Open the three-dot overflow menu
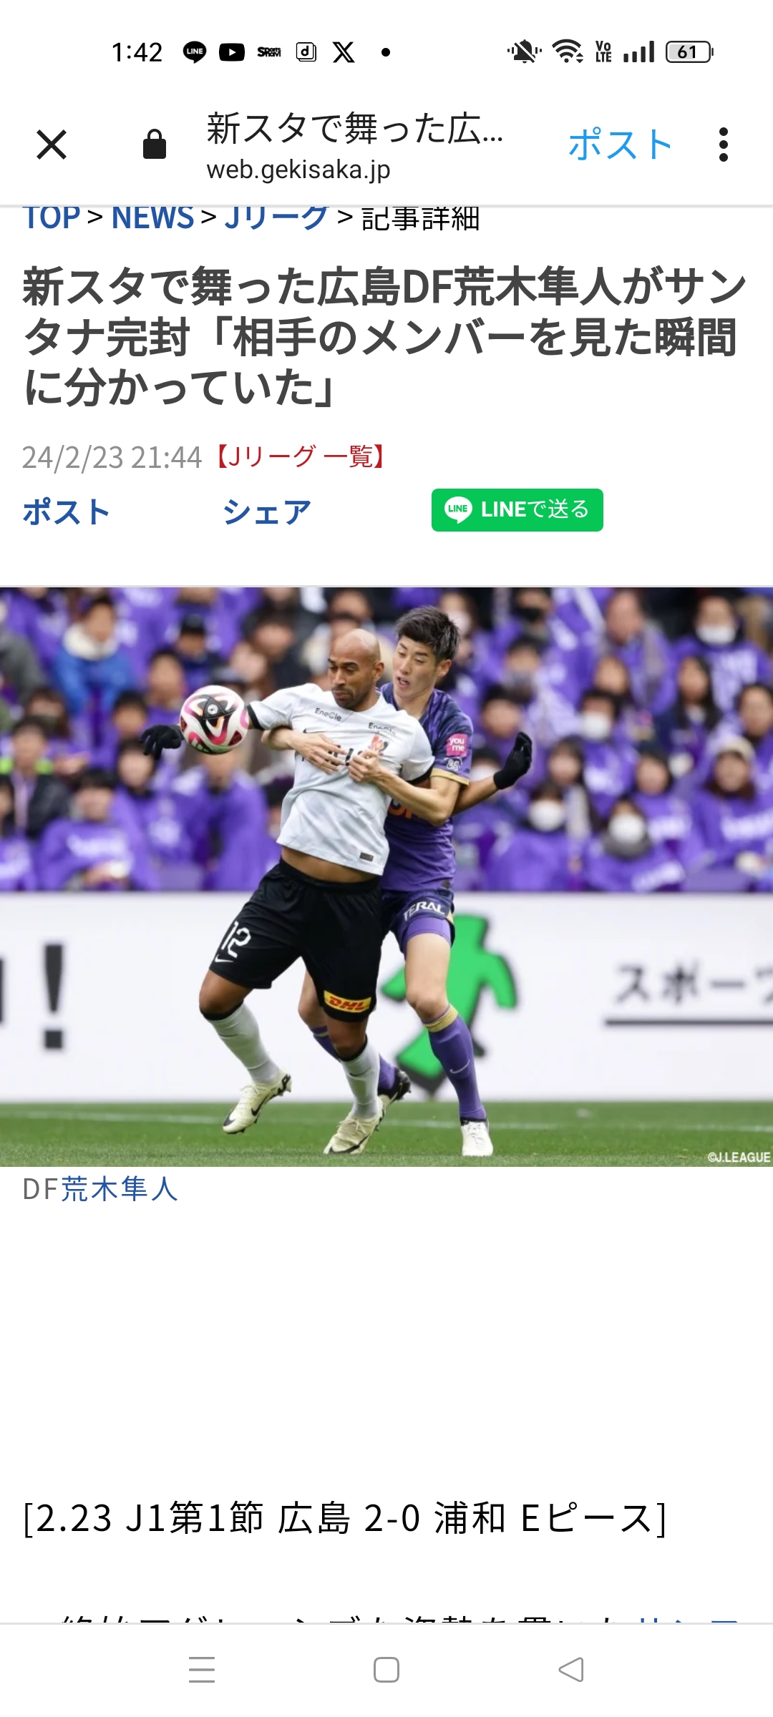Image resolution: width=773 pixels, height=1717 pixels. click(x=724, y=145)
